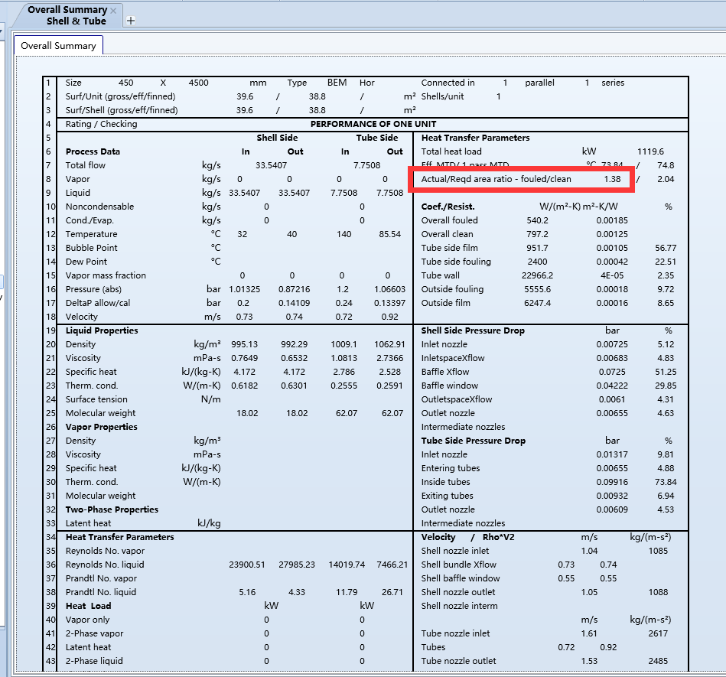
Task: Select the tube outlet velocity 0.92 on row 18
Action: point(389,317)
